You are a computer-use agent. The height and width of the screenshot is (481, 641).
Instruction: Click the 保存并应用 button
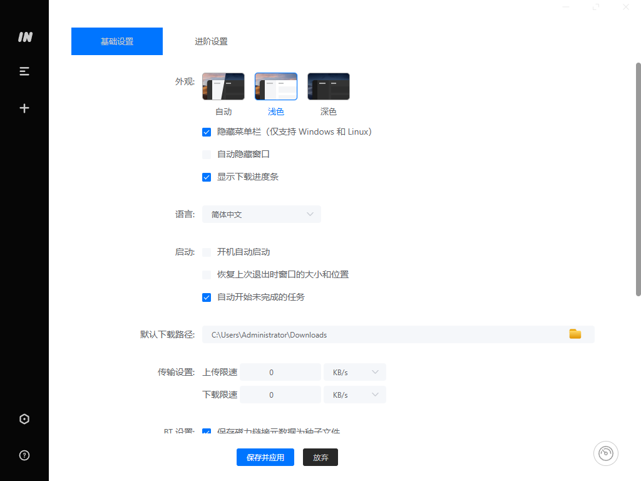pos(265,457)
